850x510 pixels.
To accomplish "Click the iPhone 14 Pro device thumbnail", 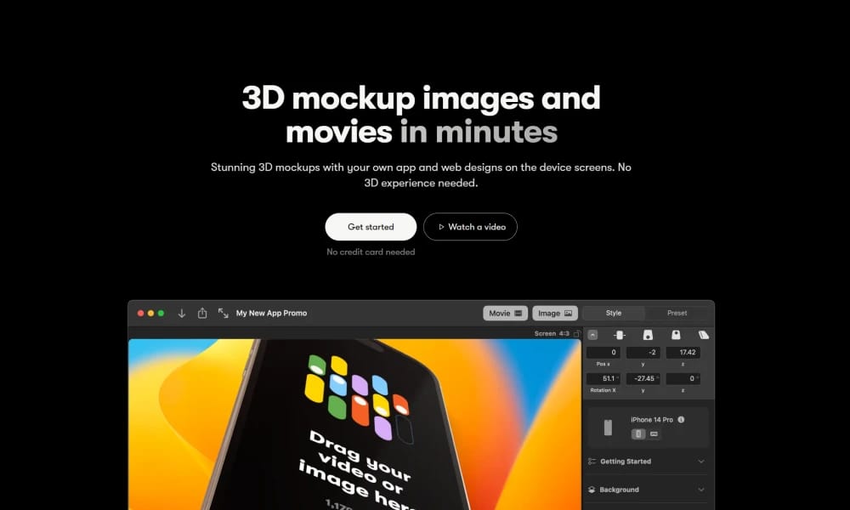I will pyautogui.click(x=609, y=427).
